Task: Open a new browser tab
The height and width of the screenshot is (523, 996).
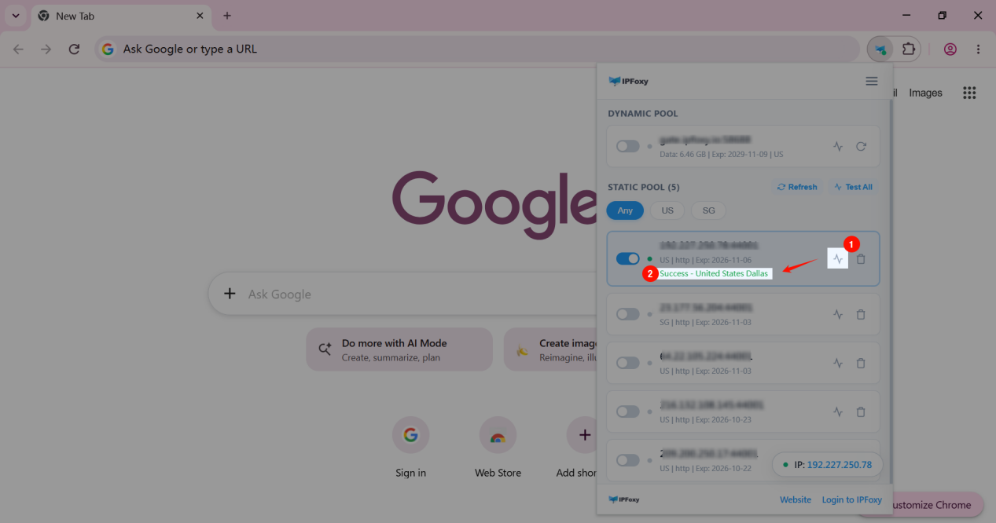Action: click(x=227, y=16)
